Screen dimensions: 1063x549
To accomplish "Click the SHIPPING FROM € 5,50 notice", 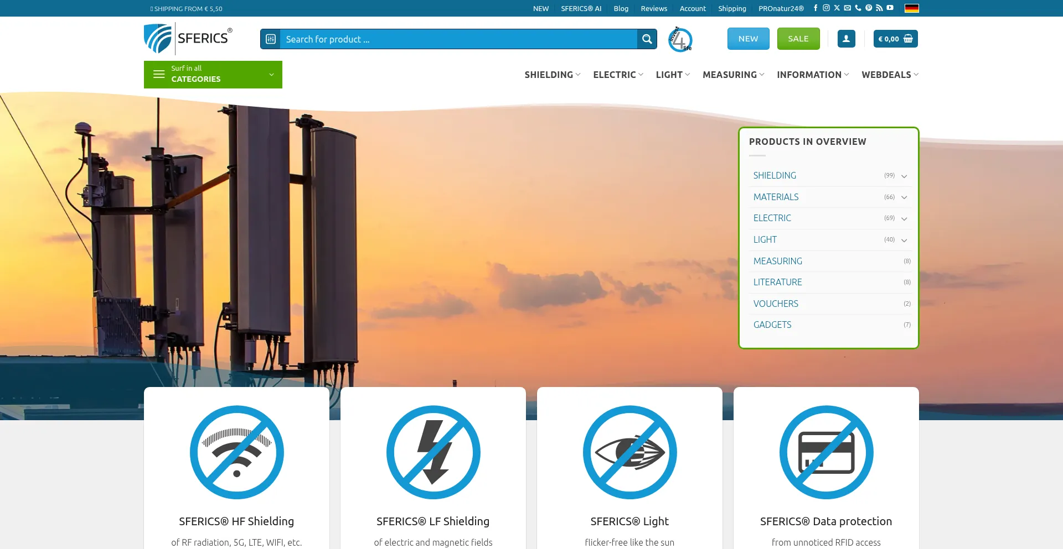I will 187,9.
